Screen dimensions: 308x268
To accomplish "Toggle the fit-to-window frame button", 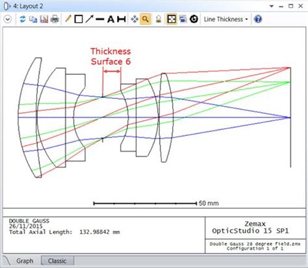I will pos(172,19).
